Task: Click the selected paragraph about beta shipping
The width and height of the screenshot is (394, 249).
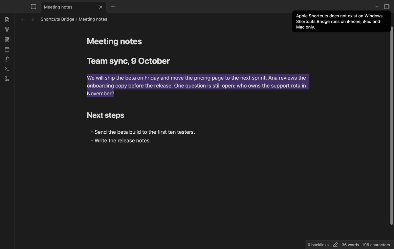Action: coord(197,86)
